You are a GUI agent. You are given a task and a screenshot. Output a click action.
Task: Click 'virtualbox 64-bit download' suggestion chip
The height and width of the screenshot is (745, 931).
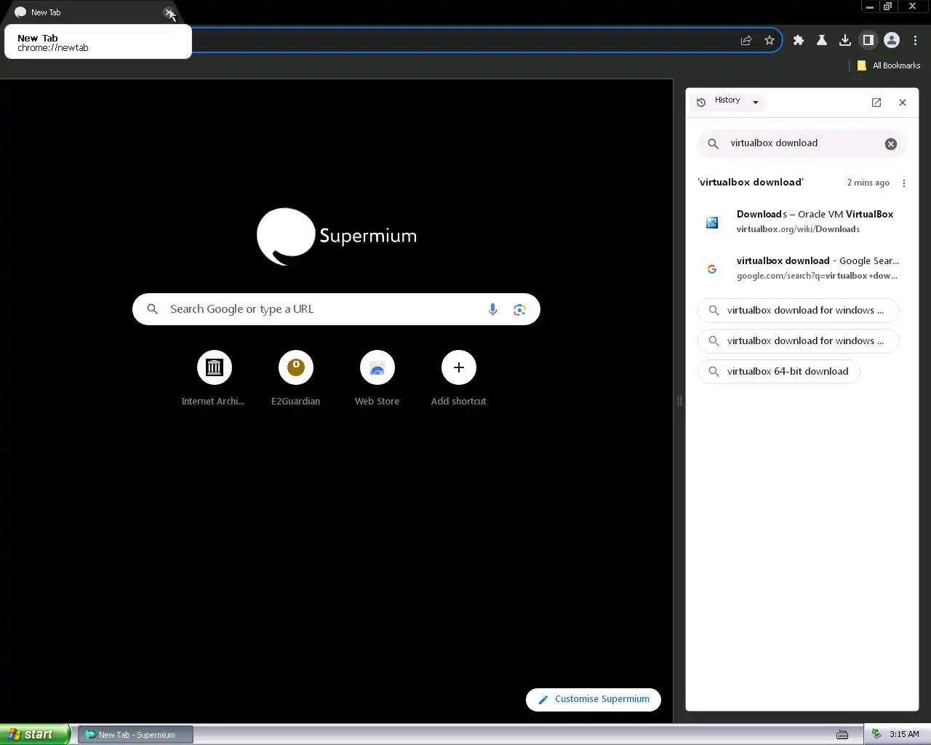click(779, 372)
